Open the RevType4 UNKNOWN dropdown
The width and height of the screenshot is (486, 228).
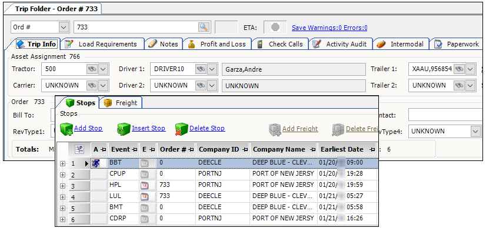pyautogui.click(x=475, y=131)
